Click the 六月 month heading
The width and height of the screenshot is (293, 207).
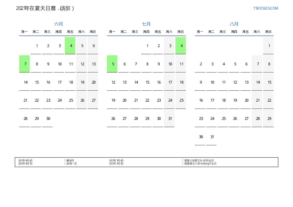coord(59,24)
